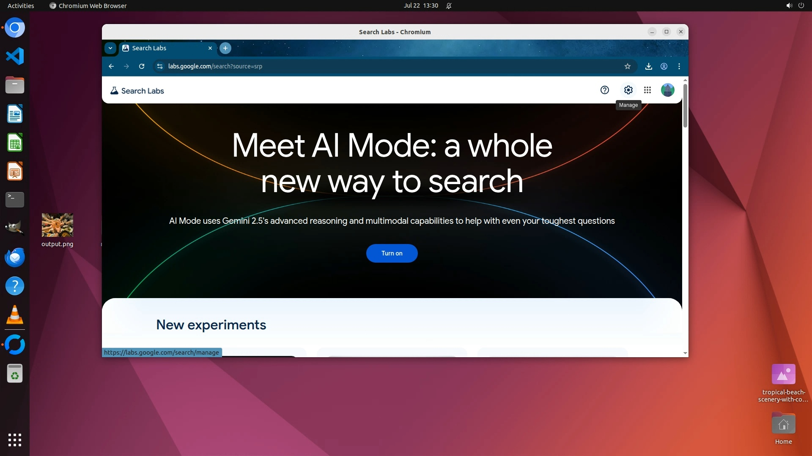The width and height of the screenshot is (812, 456).
Task: Expand the tab search dropdown
Action: coord(110,48)
